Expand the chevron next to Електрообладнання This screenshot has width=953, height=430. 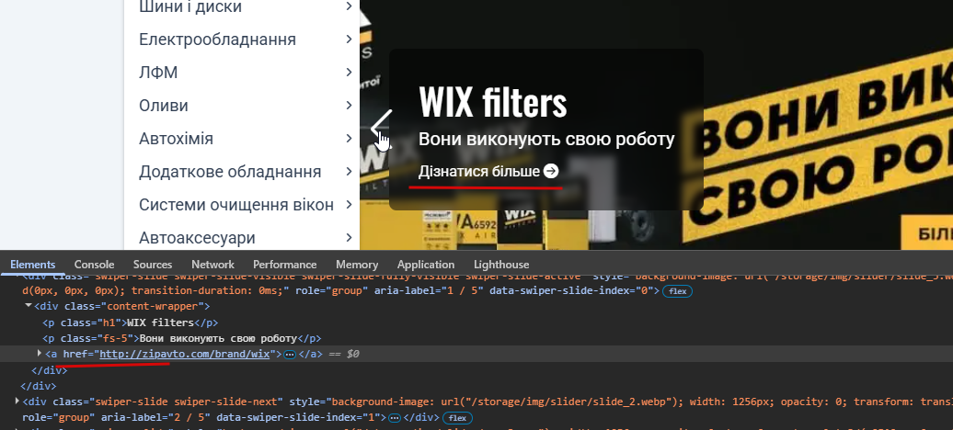tap(349, 39)
